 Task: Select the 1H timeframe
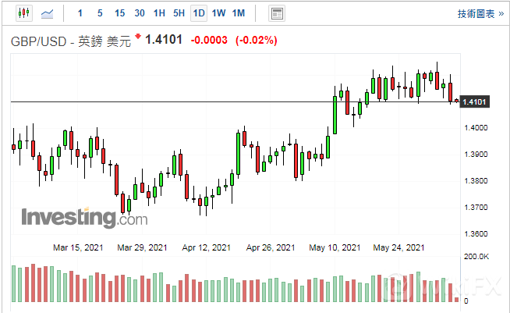click(159, 13)
